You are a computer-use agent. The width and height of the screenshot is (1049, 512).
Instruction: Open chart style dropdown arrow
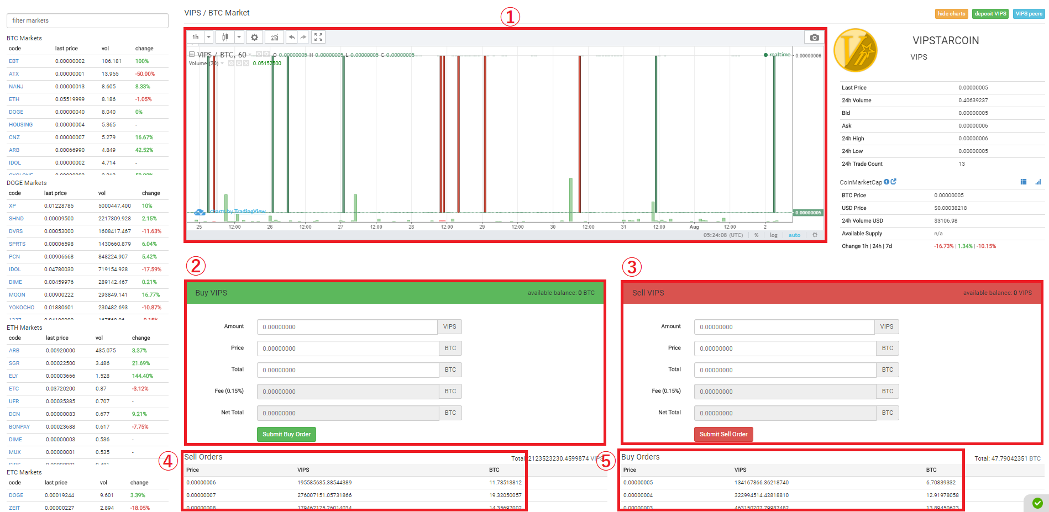[x=239, y=37]
